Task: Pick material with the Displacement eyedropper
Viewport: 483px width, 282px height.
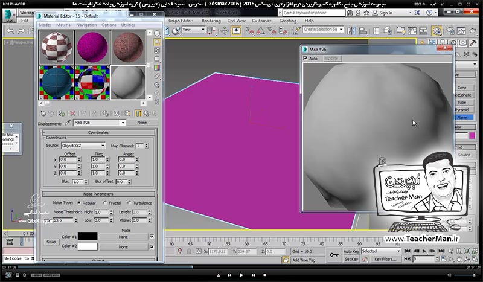Action: 68,123
